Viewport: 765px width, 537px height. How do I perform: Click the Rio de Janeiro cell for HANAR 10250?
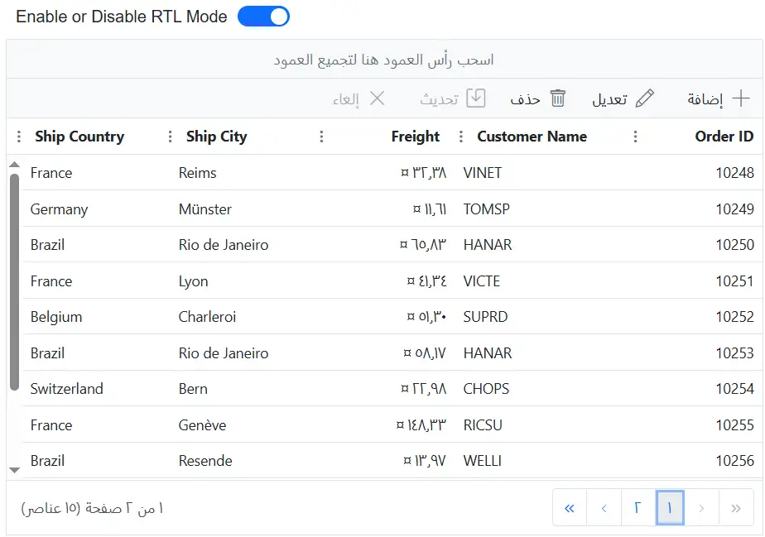[224, 245]
